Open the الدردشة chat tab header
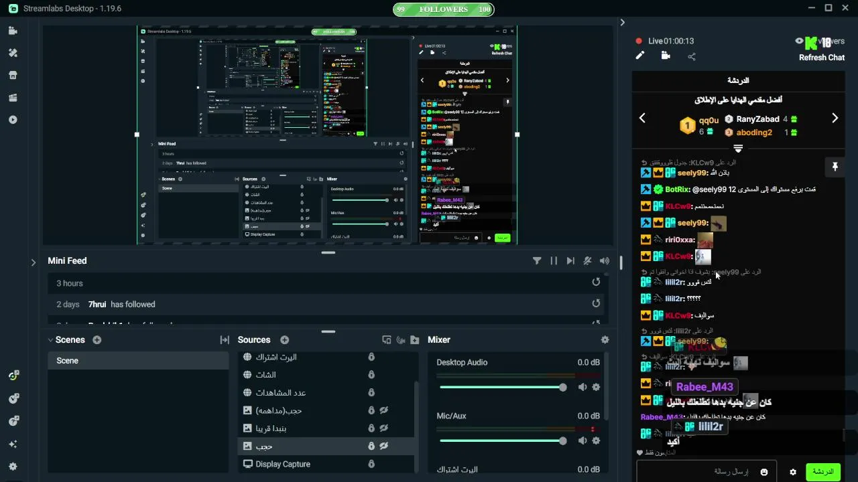The height and width of the screenshot is (482, 858). coord(738,80)
